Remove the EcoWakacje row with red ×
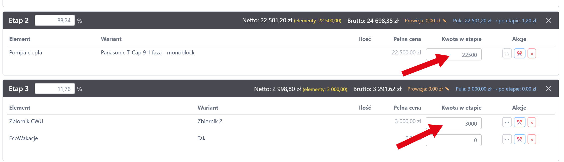The image size is (564, 162). (x=532, y=139)
